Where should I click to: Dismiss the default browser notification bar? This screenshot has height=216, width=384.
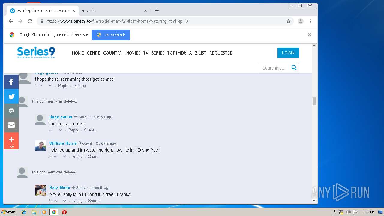[310, 35]
